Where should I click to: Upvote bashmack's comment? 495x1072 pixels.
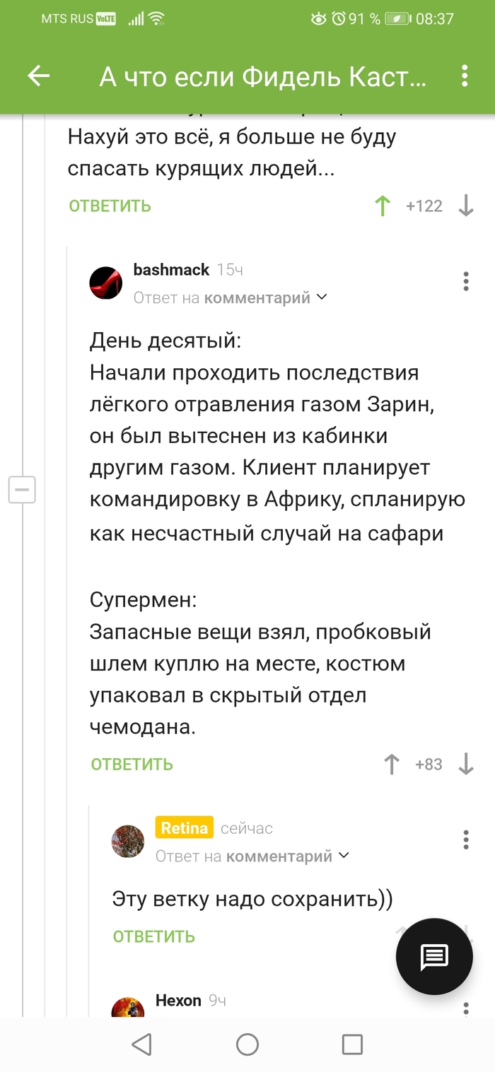coord(391,764)
